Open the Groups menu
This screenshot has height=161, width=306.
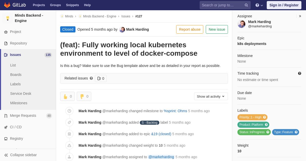[55, 5]
